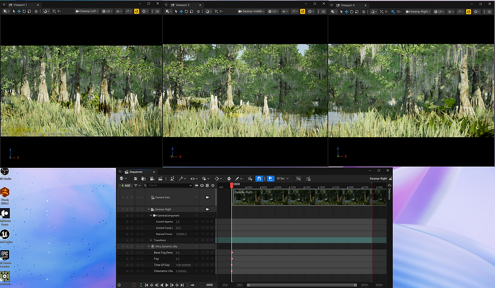495x288 pixels.
Task: Jump to the start of the sequence
Action: 146,285
